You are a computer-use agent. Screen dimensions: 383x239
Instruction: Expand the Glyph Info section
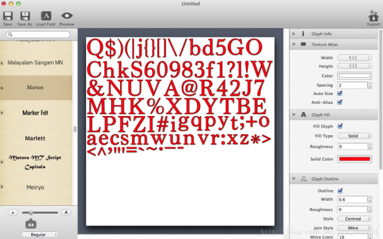coord(294,34)
